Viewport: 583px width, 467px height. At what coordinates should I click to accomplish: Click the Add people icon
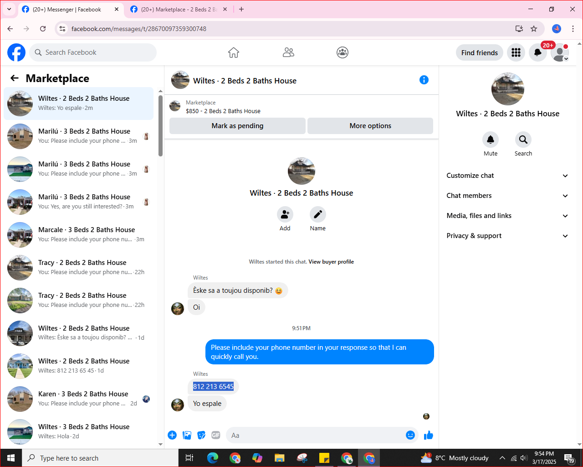(285, 214)
